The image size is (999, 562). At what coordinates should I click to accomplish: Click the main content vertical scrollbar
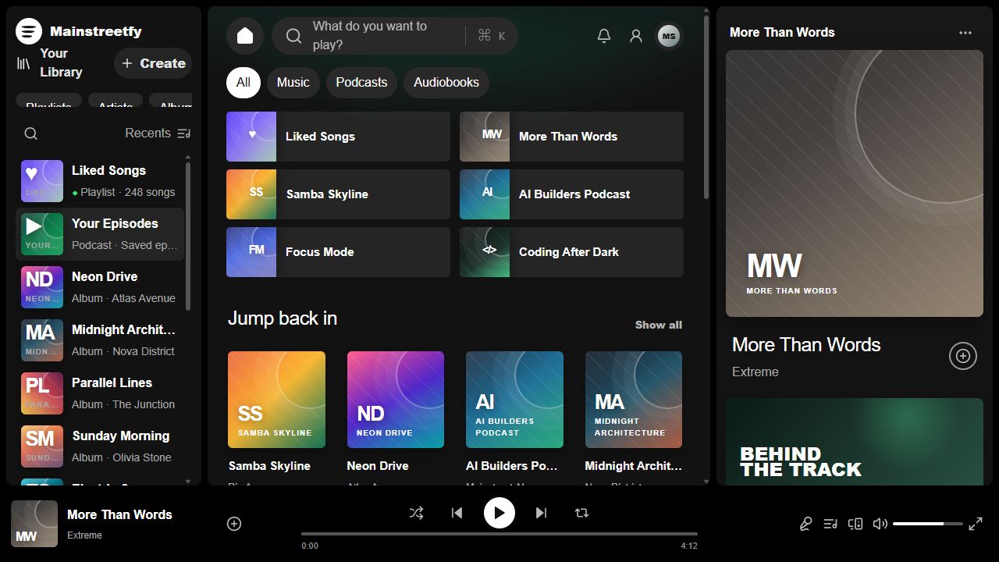[x=706, y=109]
